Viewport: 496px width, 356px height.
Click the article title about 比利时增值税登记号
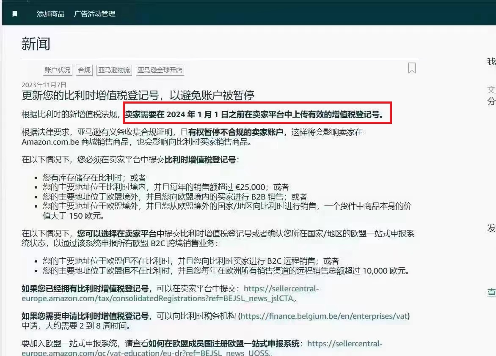pos(138,95)
